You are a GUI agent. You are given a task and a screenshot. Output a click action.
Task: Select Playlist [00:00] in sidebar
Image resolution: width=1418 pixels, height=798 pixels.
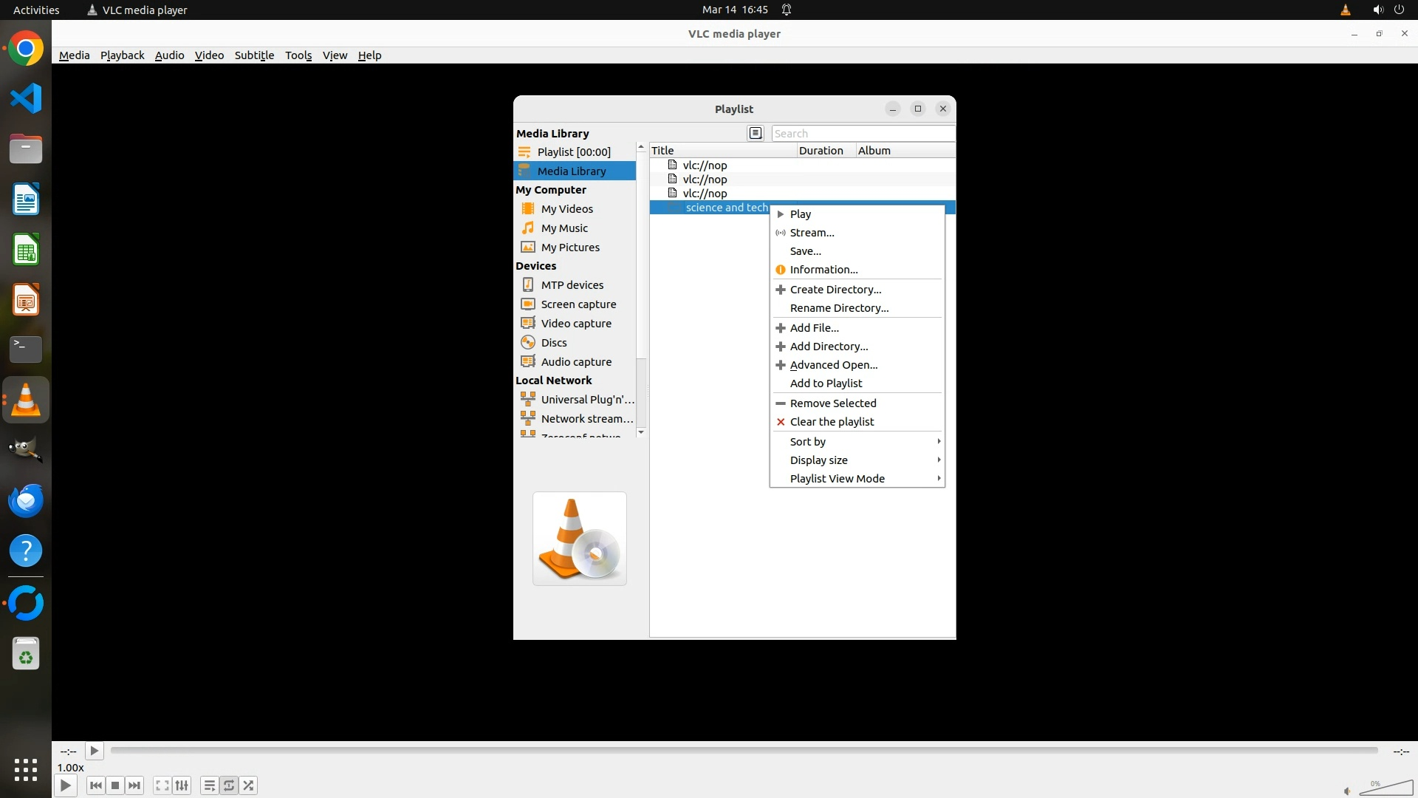[x=573, y=152]
